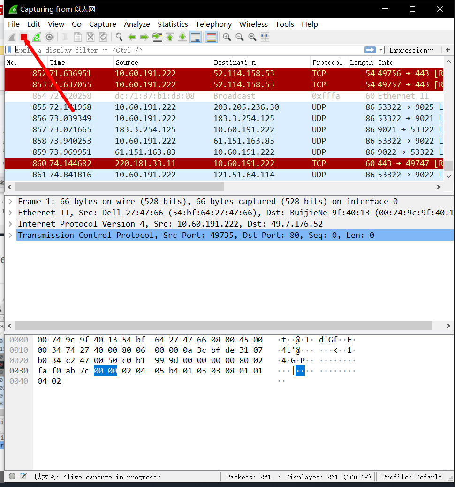Select packet 860 from 220.181.33.11
455x487 pixels.
click(224, 163)
